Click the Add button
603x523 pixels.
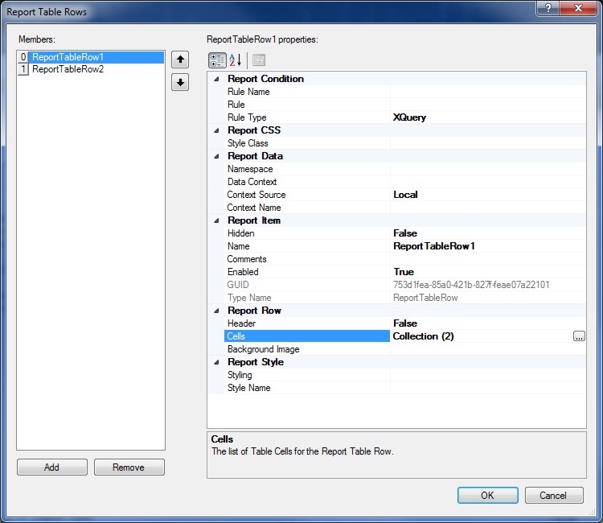click(x=51, y=467)
